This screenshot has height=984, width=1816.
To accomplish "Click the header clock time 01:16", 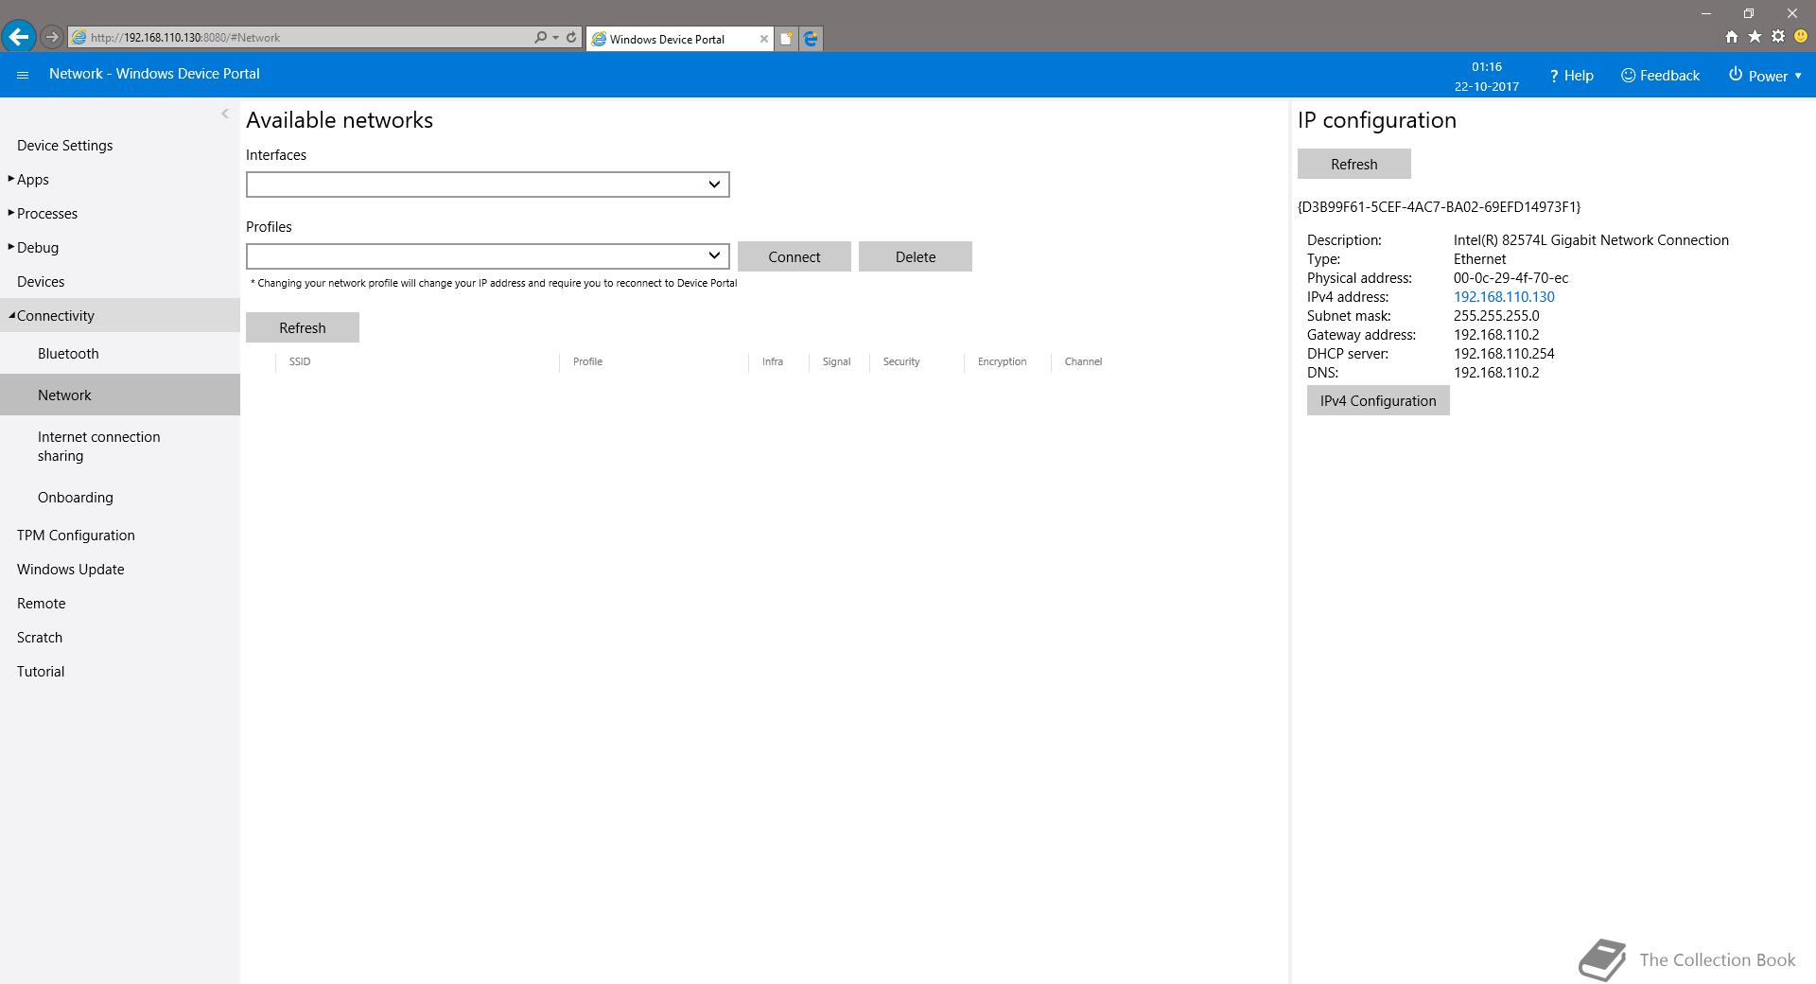I will 1487,66.
